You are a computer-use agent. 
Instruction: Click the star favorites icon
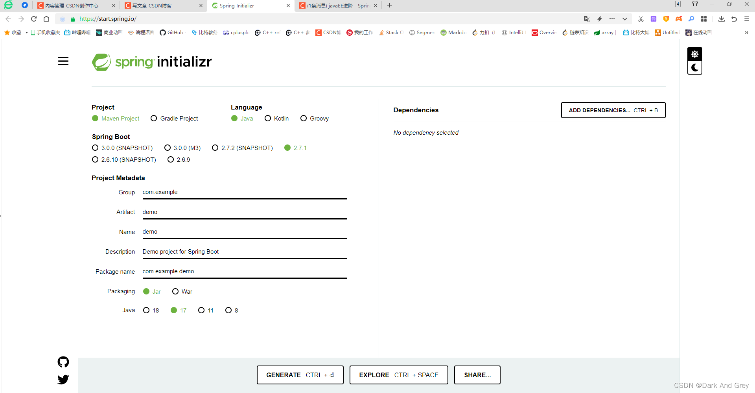point(7,33)
